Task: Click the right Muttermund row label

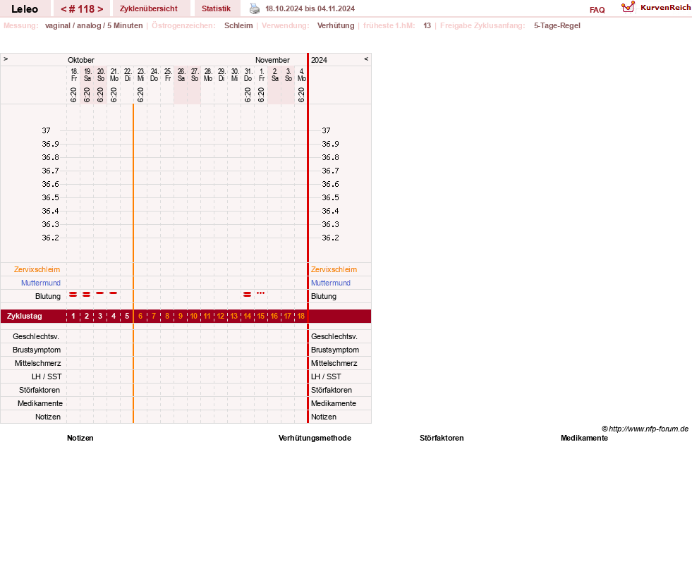Action: click(x=331, y=283)
